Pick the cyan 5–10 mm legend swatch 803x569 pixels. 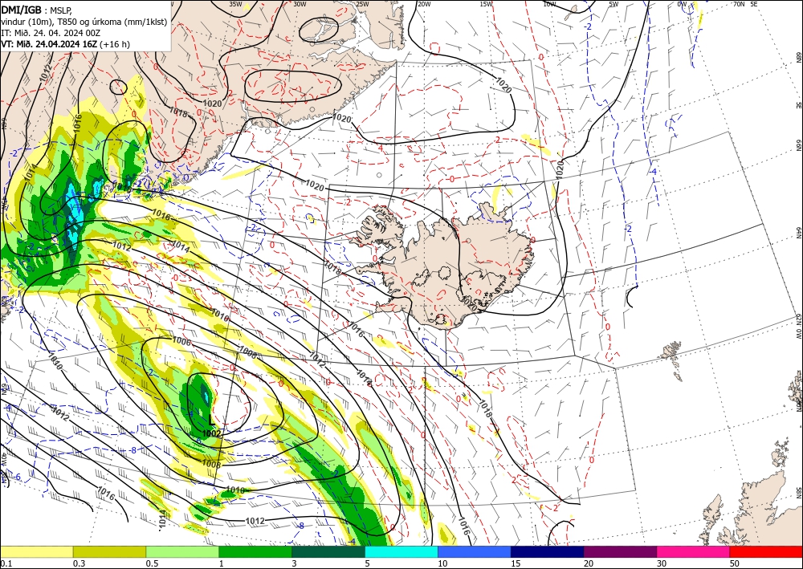401,551
